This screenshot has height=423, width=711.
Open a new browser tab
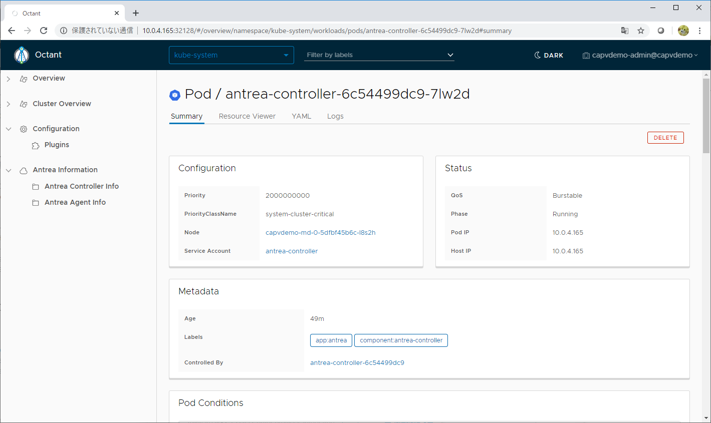coord(136,13)
